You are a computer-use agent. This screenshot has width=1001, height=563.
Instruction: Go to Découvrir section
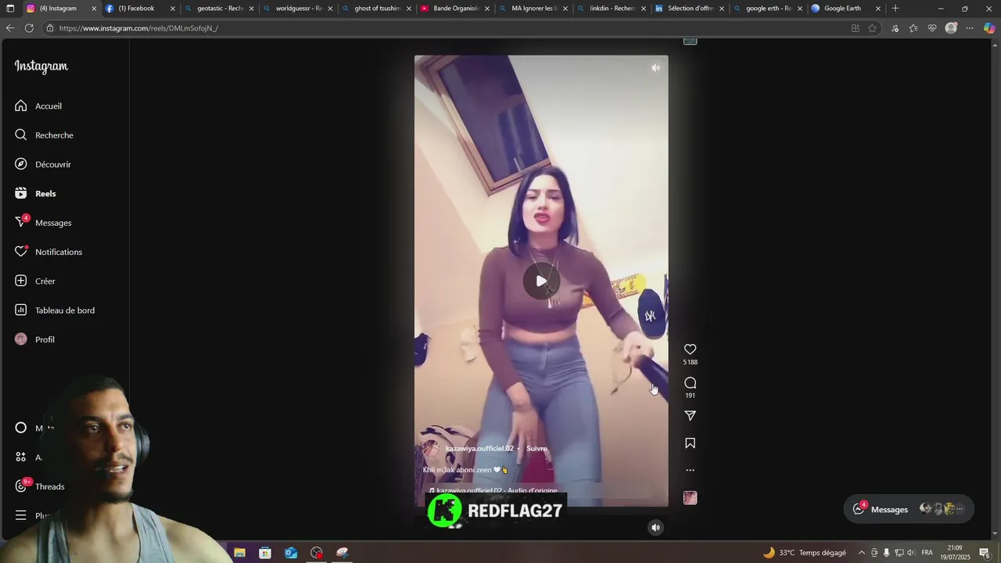click(x=43, y=164)
